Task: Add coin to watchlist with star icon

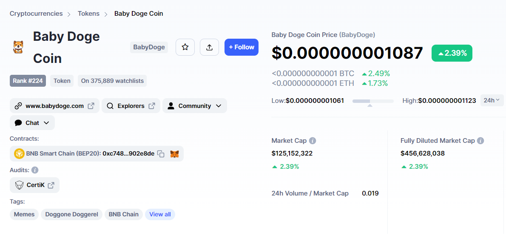Action: pos(185,47)
